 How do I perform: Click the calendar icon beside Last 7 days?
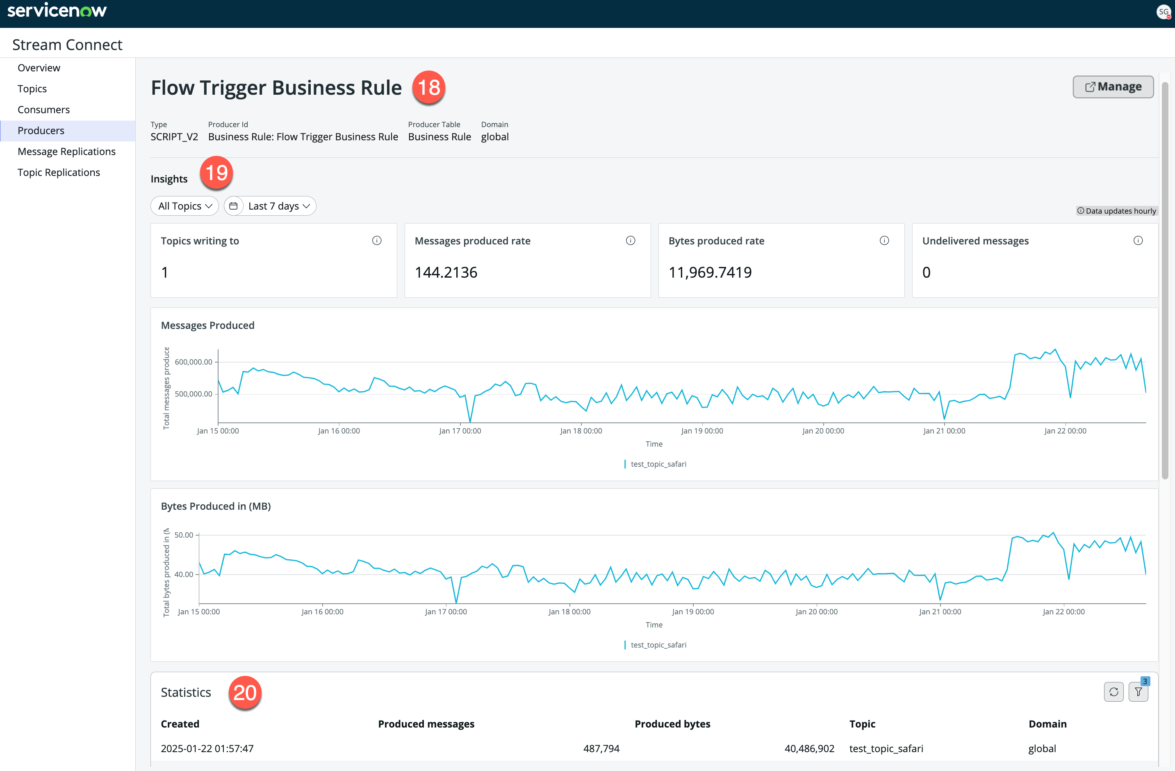click(234, 206)
